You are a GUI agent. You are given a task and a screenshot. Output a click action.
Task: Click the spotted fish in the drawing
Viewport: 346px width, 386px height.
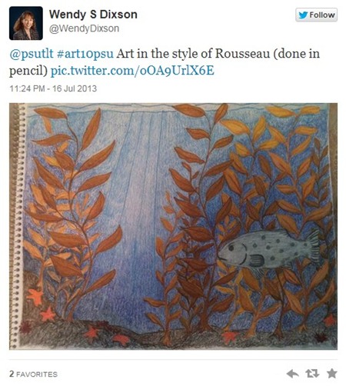269,249
